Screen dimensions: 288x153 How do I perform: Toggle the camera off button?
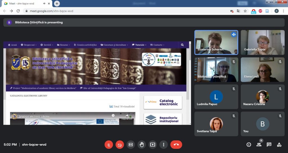pos(120,145)
